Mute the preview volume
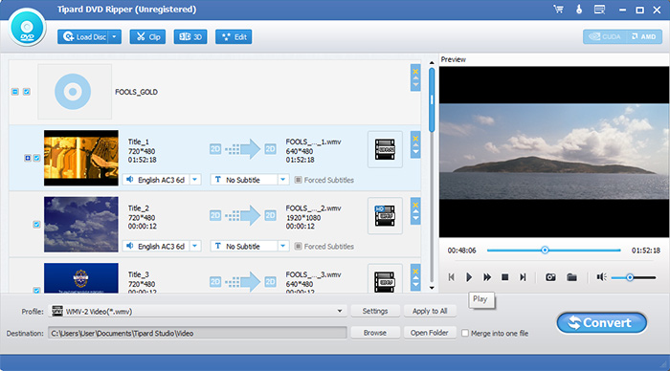This screenshot has height=371, width=670. [602, 277]
